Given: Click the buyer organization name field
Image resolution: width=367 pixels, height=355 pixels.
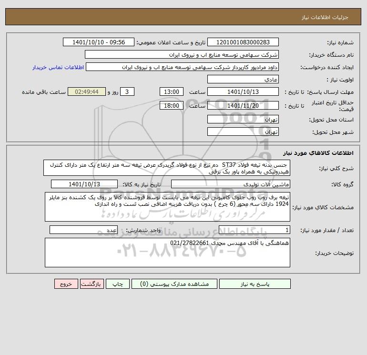Looking at the screenshot, I should (x=182, y=54).
